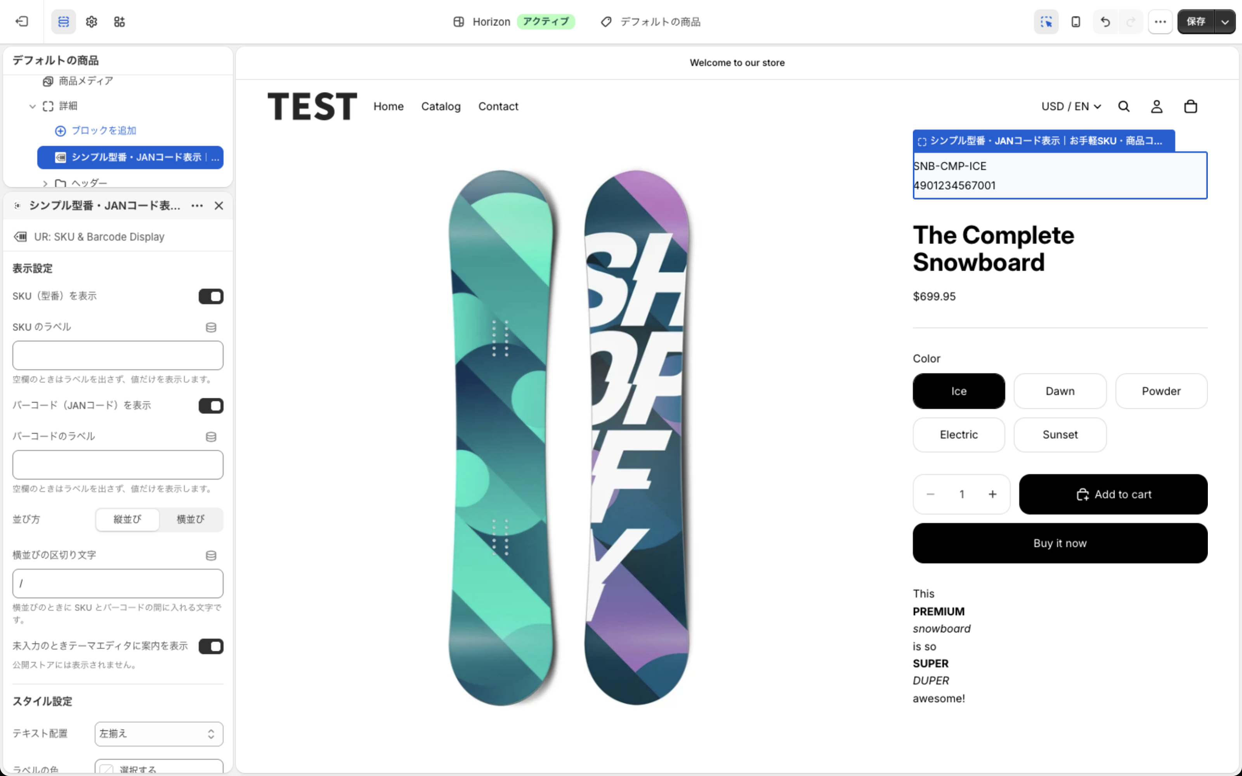Focus the 横並びの区切り文字 input field
Viewport: 1242px width, 776px height.
point(118,584)
